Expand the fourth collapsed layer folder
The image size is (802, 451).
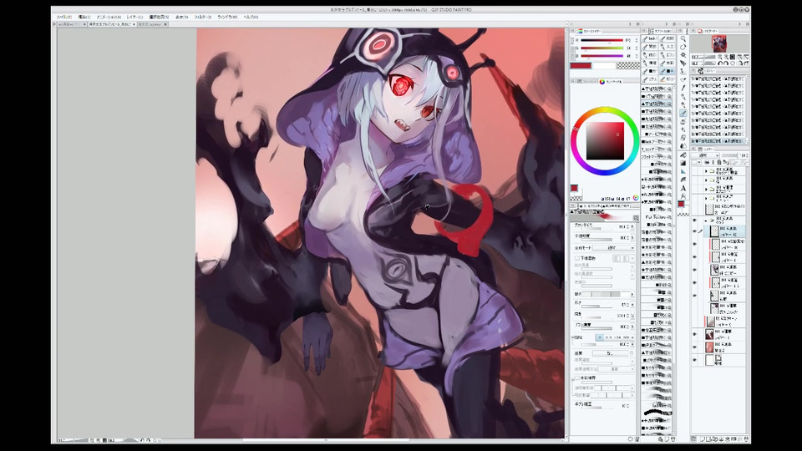coord(706,198)
